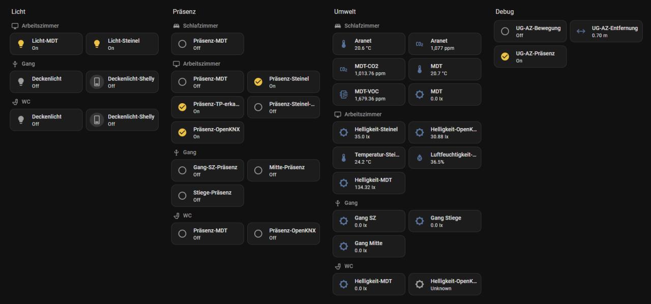Click the MDT-VOC air filter icon
The height and width of the screenshot is (304, 651).
343,95
